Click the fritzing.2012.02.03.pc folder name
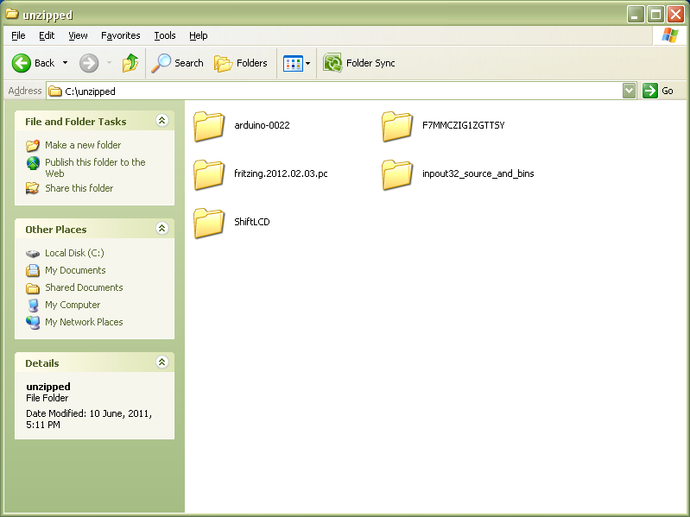 click(281, 173)
